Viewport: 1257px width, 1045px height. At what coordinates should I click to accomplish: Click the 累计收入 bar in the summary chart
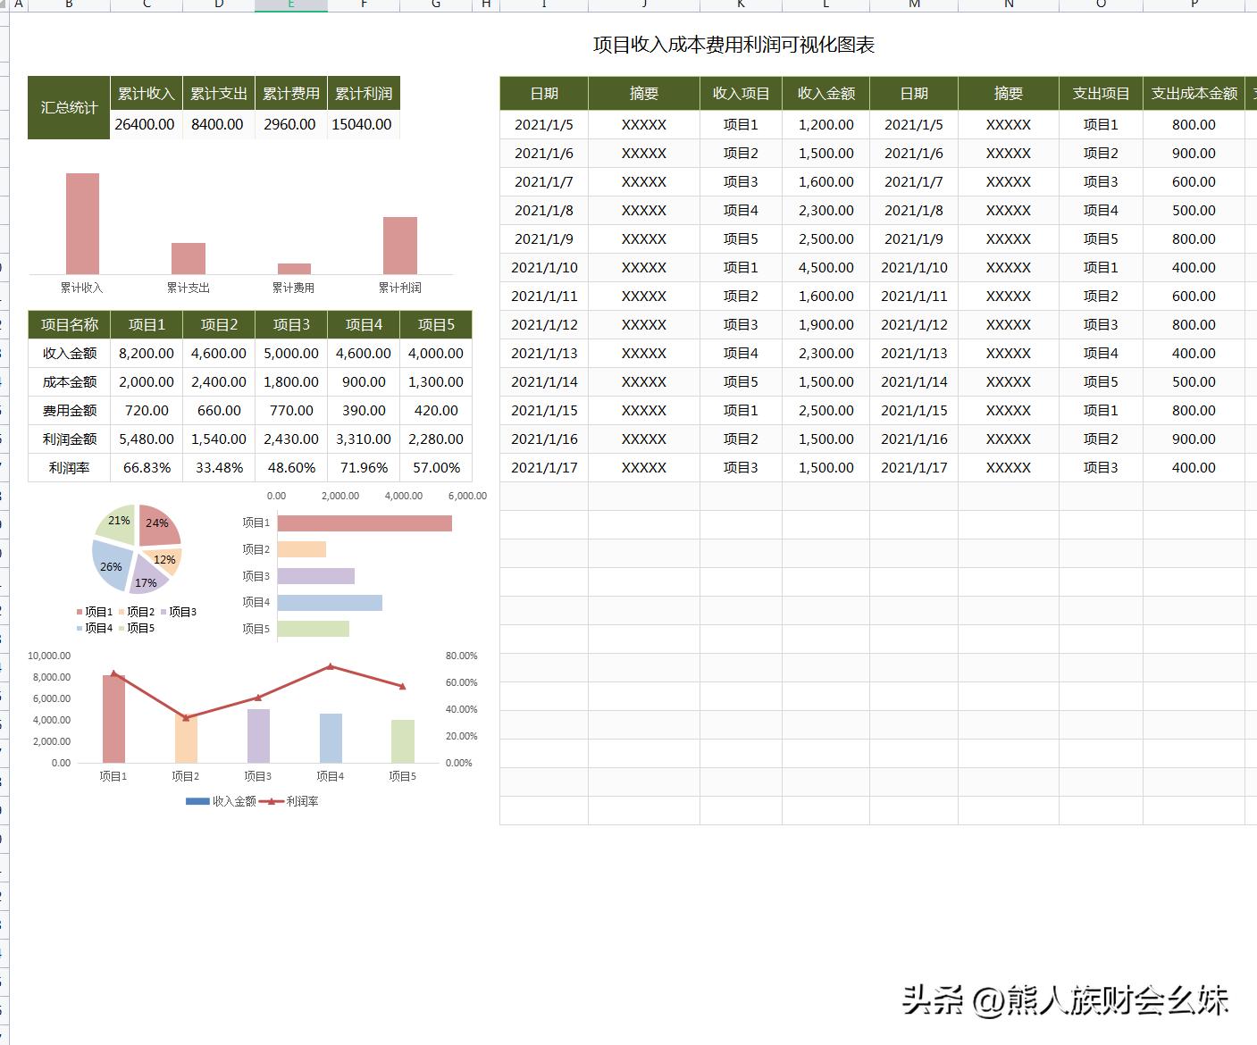[x=82, y=219]
